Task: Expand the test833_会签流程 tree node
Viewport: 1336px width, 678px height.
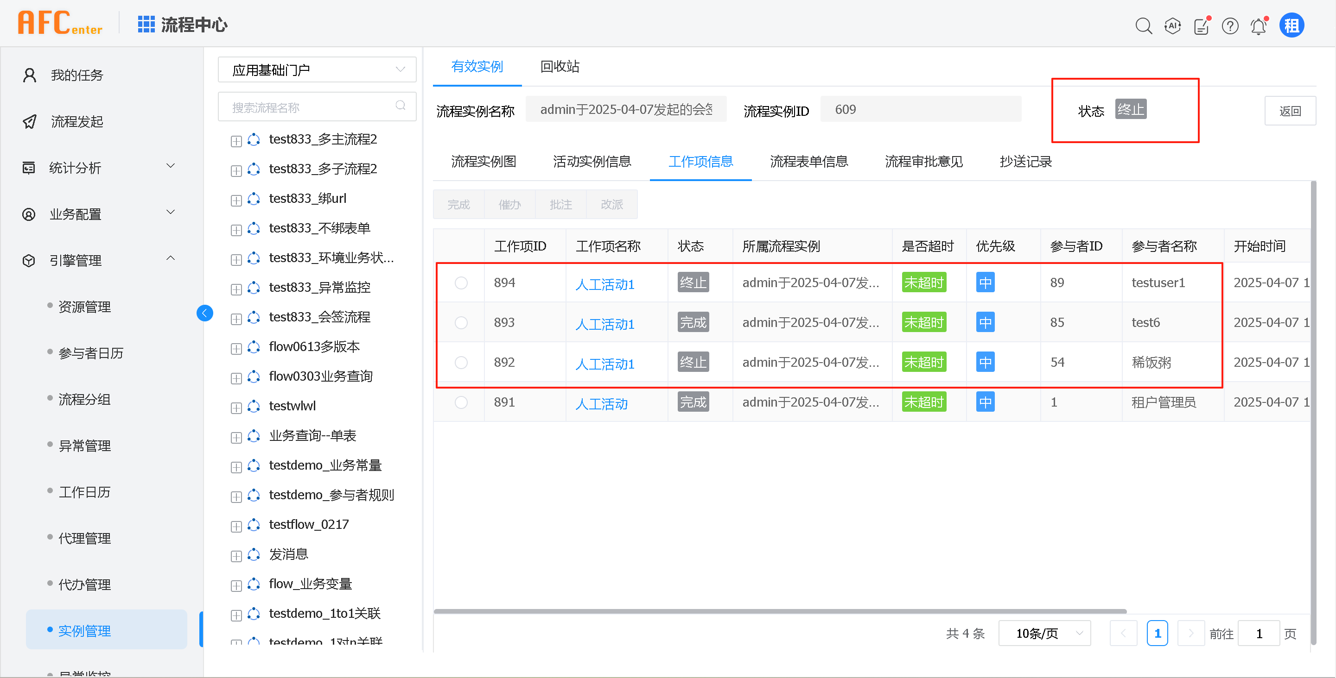Action: (x=236, y=319)
